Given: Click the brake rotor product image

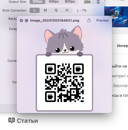Looking at the screenshot, I should click(116, 17).
